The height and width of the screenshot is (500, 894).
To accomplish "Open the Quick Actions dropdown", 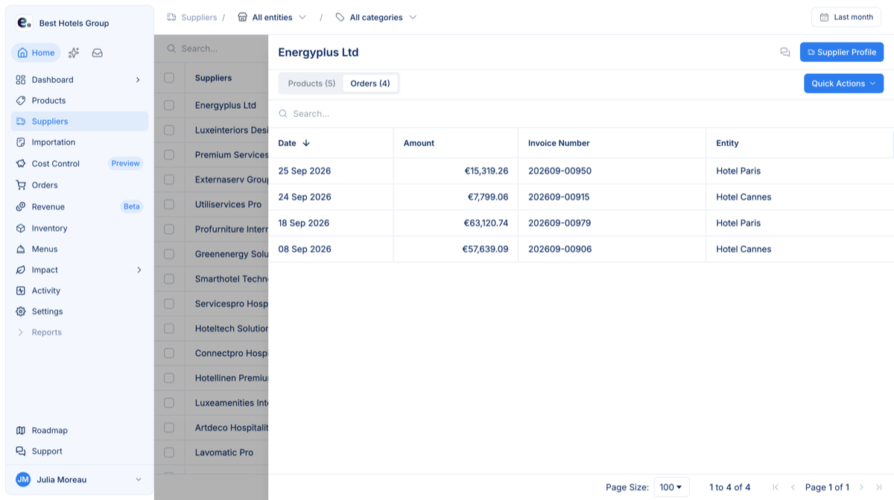I will click(843, 83).
